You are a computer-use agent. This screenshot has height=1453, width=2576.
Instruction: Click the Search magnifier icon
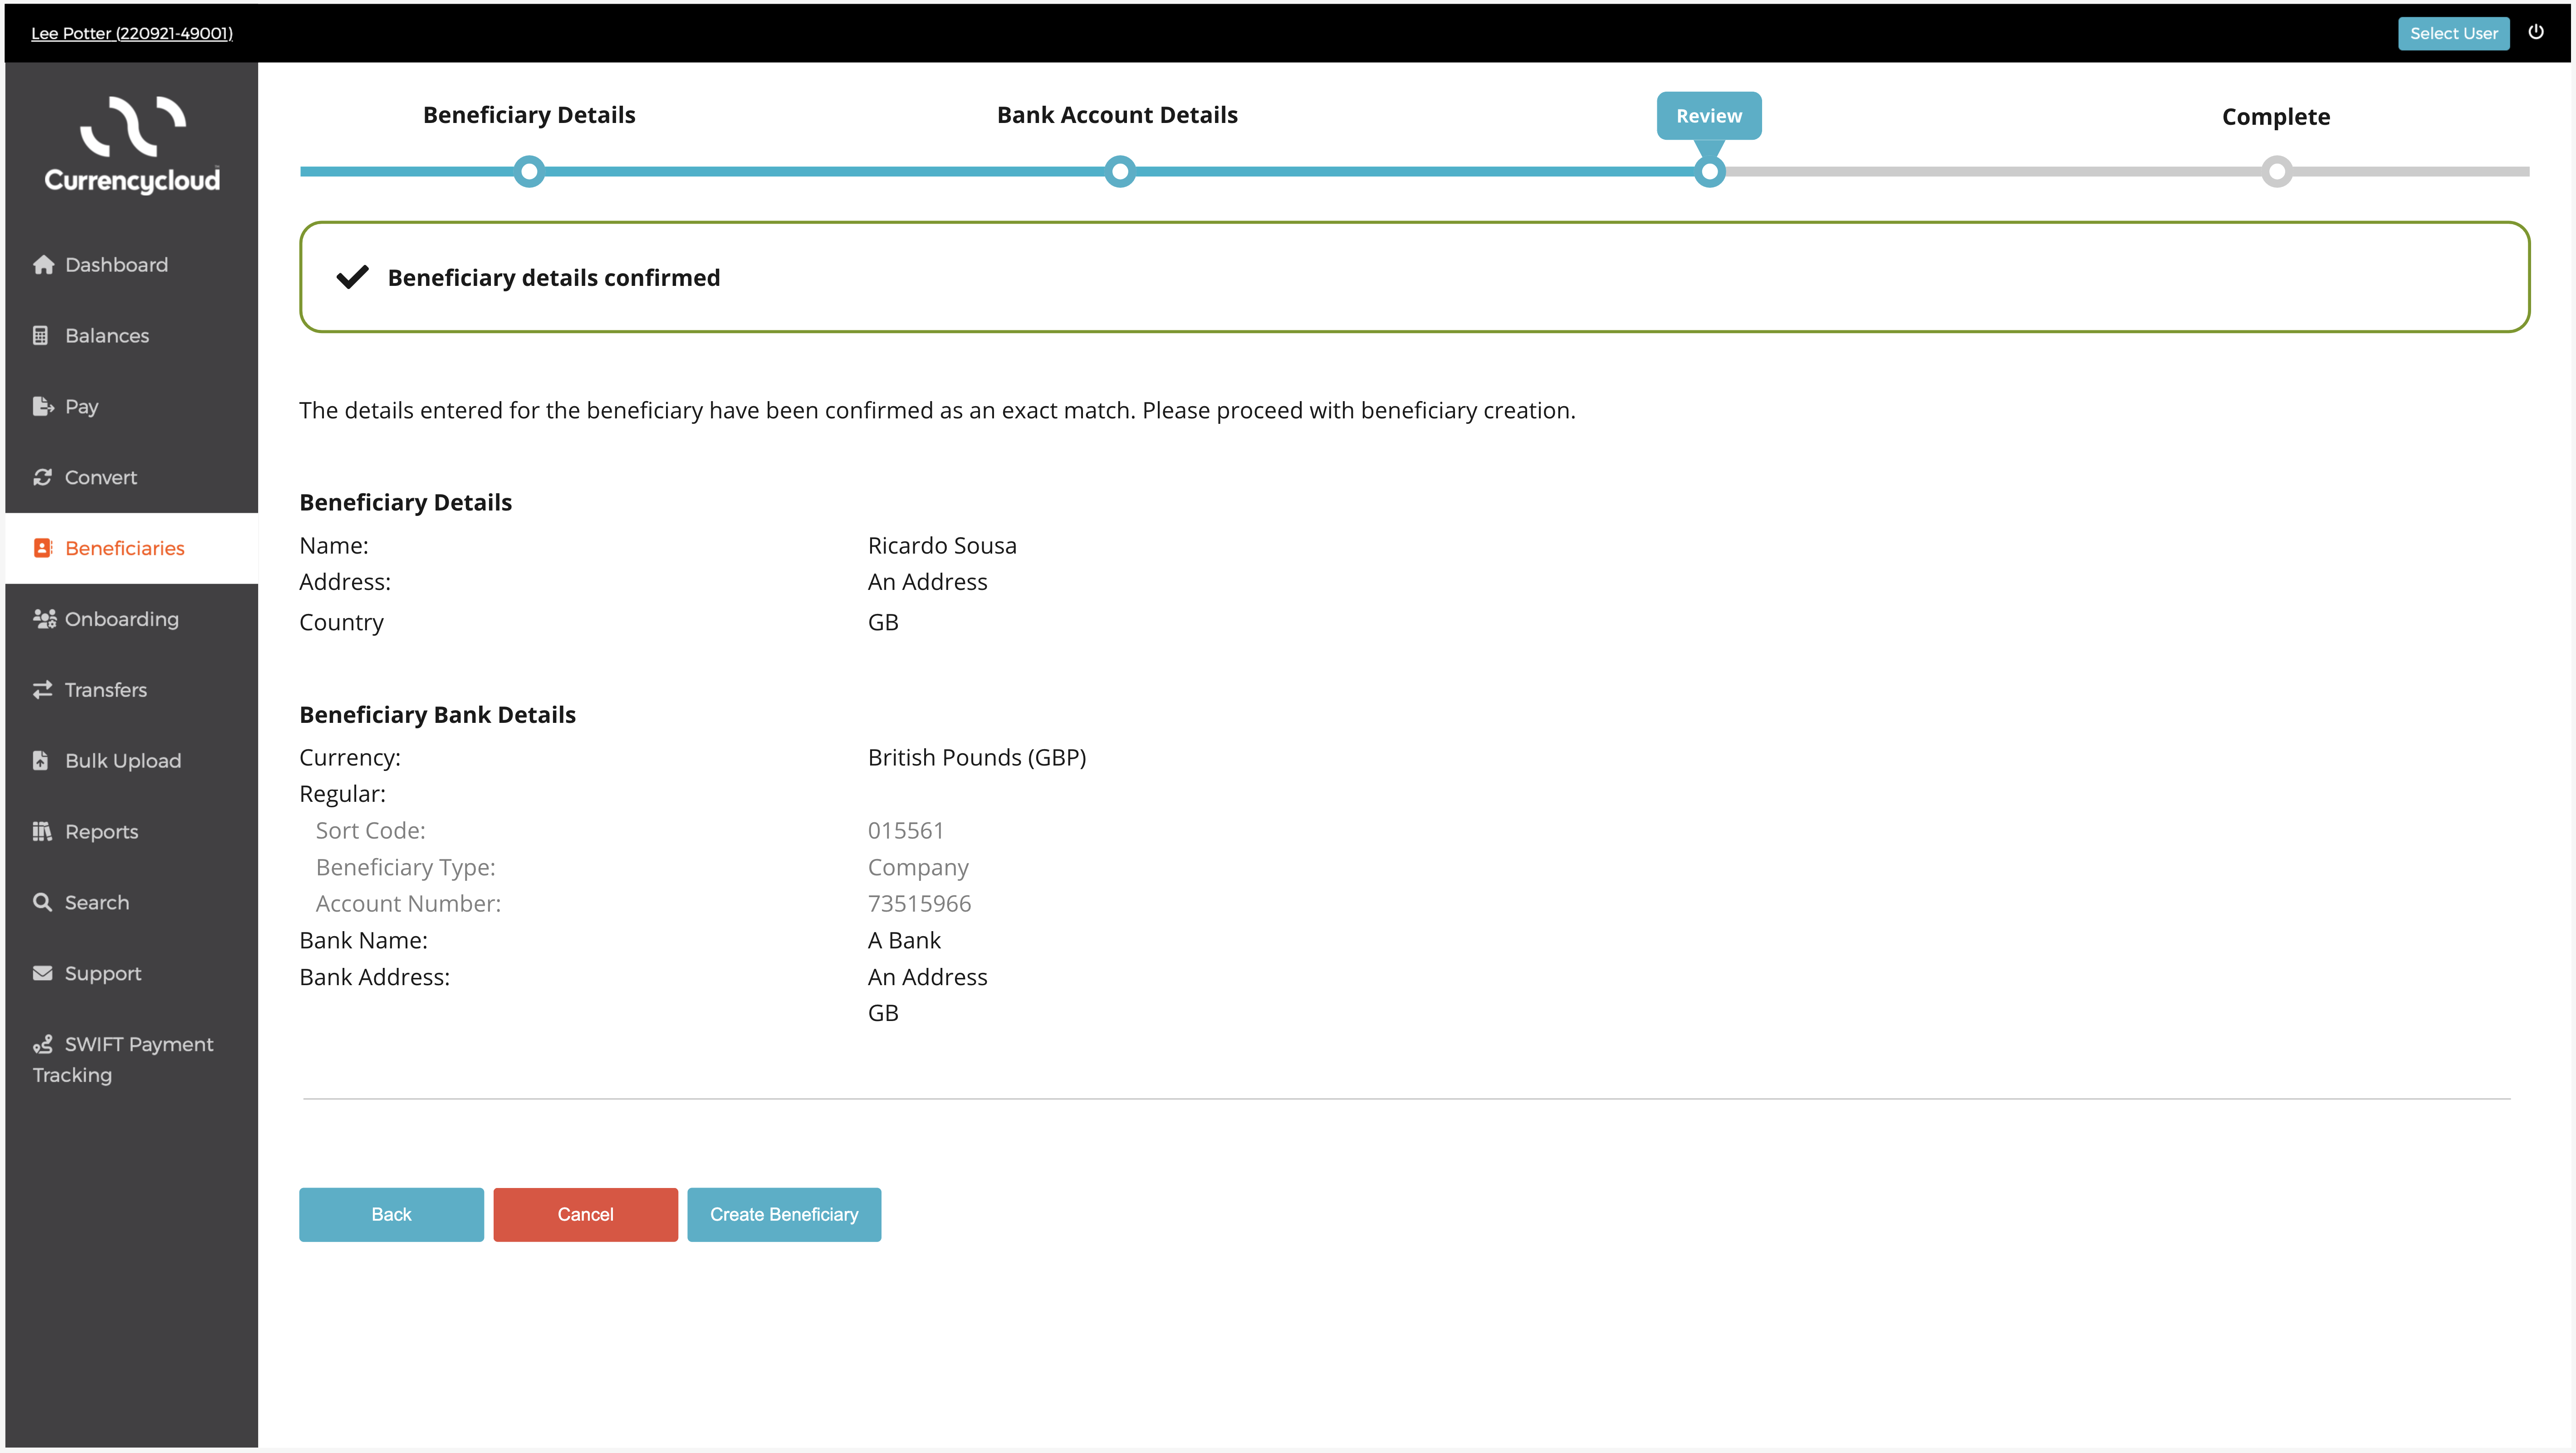click(42, 903)
